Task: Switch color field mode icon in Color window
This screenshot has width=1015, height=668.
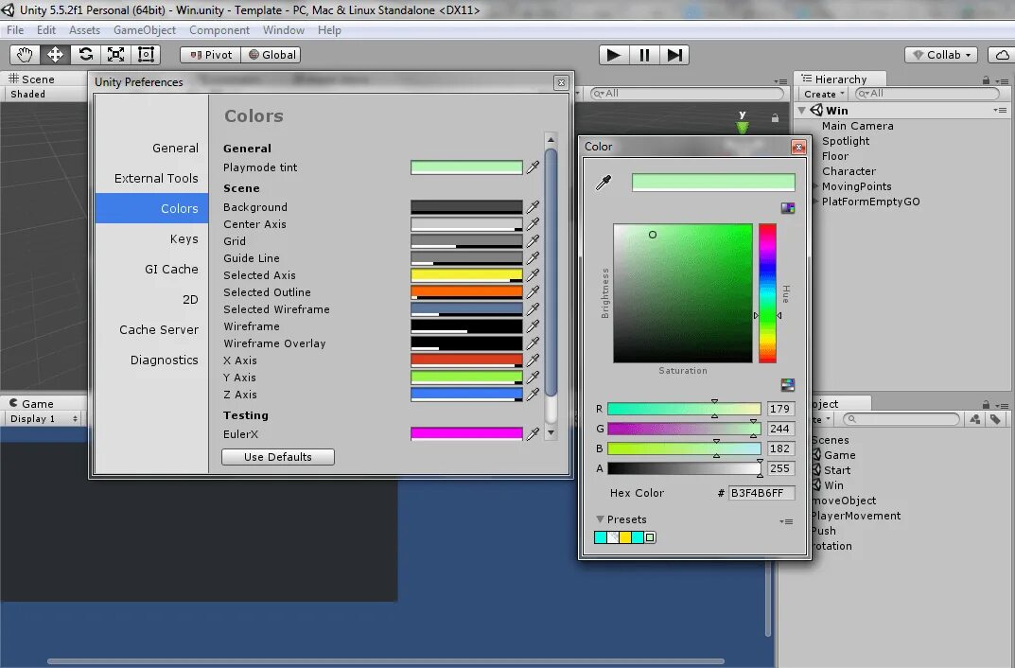Action: click(787, 208)
